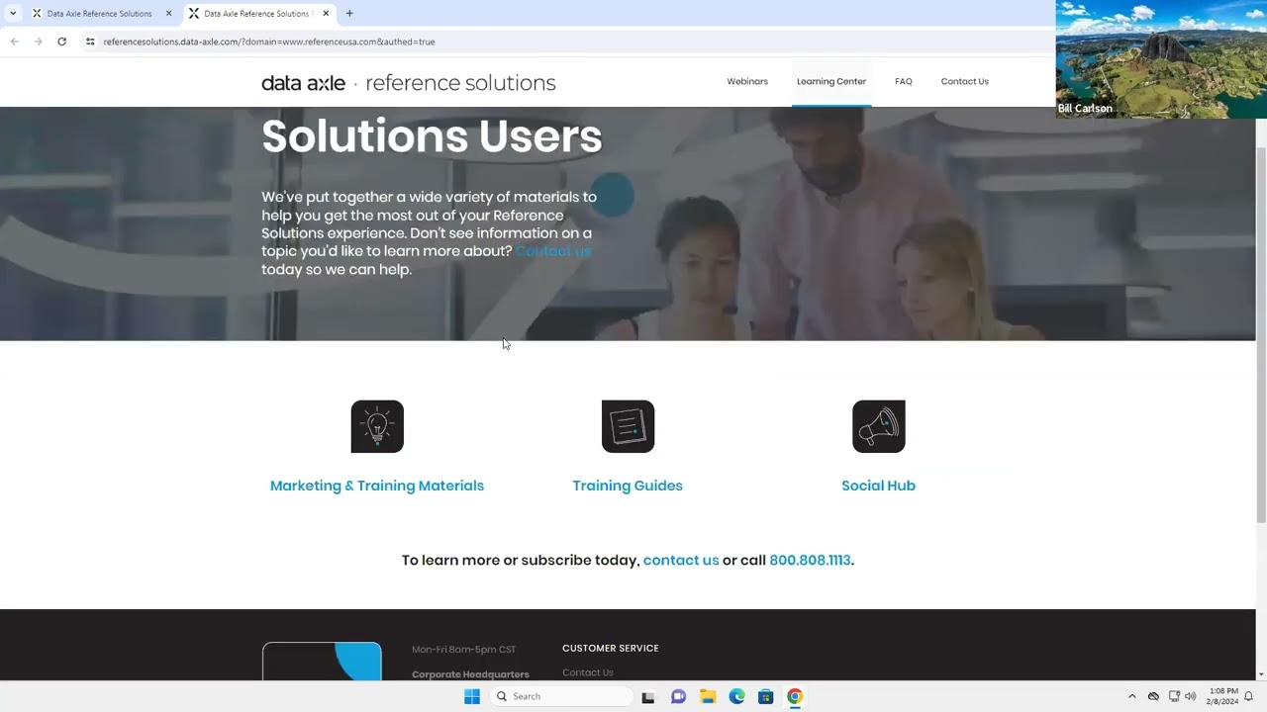
Task: Click the Contact us link in hero text
Action: coord(553,251)
